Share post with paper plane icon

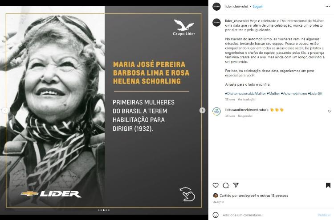(236, 185)
